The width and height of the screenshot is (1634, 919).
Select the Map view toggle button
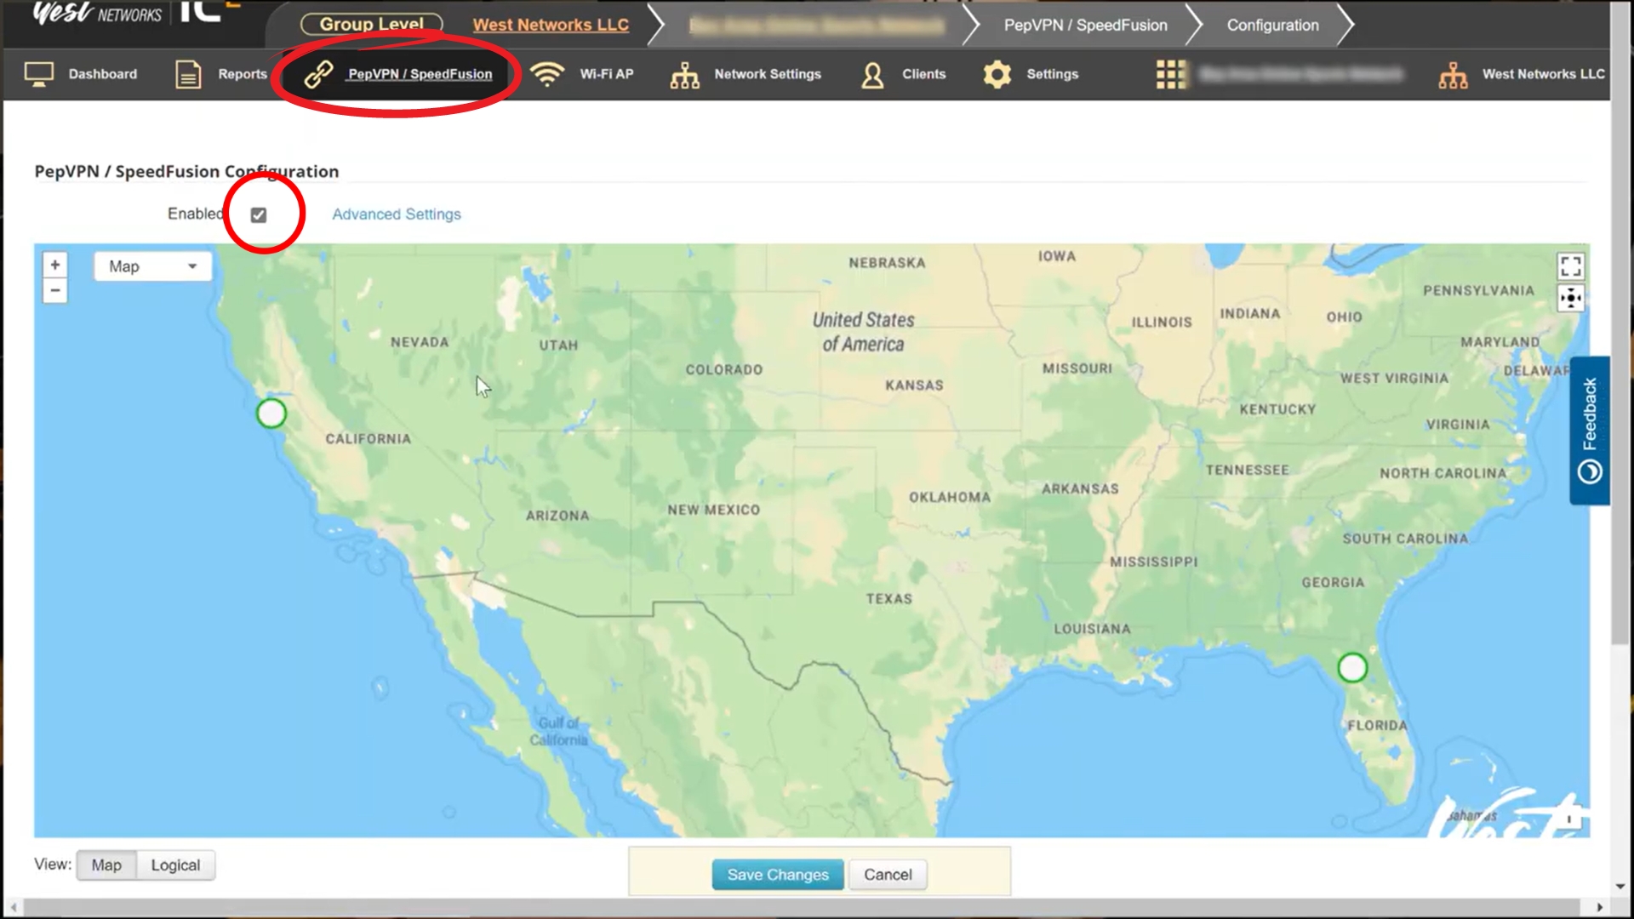pos(106,865)
